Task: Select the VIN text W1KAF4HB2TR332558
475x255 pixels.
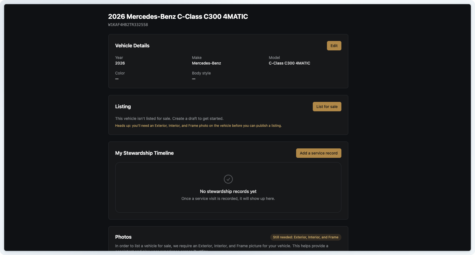Action: 128,25
